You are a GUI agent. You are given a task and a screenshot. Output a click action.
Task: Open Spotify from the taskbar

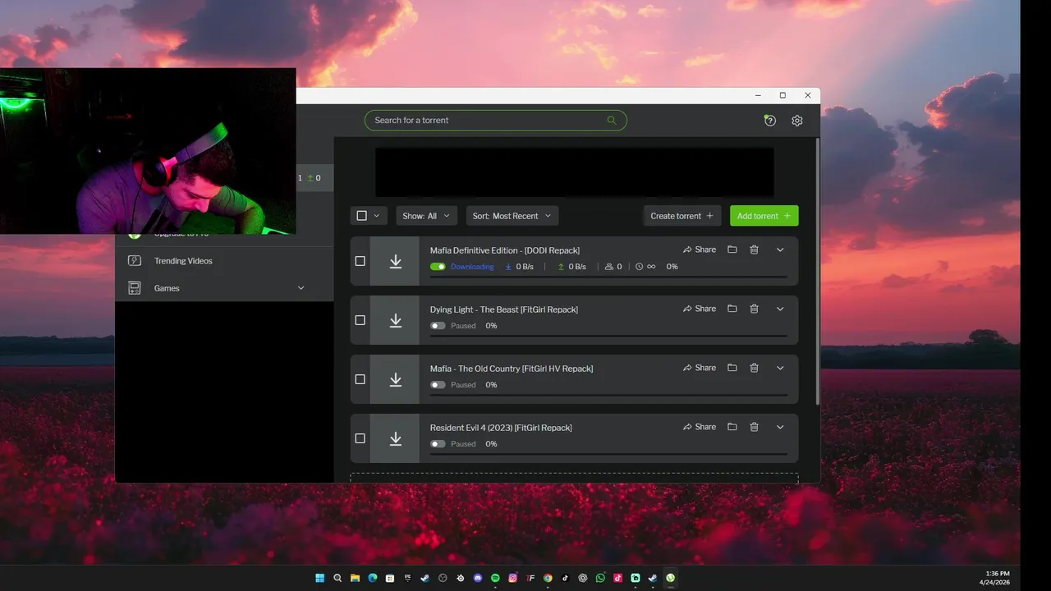click(x=495, y=578)
